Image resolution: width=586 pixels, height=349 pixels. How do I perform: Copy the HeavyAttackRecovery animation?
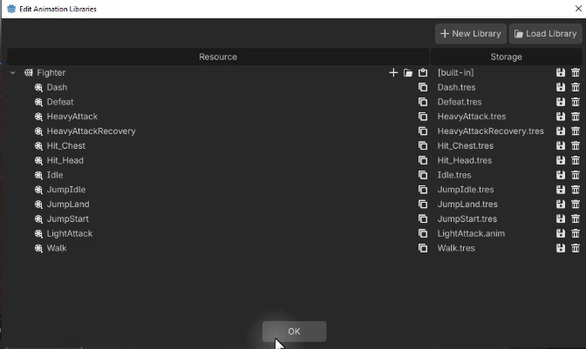click(x=423, y=131)
